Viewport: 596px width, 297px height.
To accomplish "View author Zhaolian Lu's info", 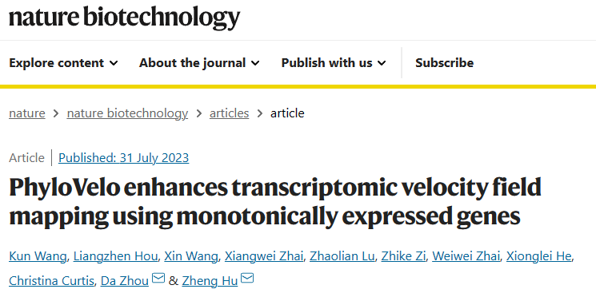I will point(342,257).
